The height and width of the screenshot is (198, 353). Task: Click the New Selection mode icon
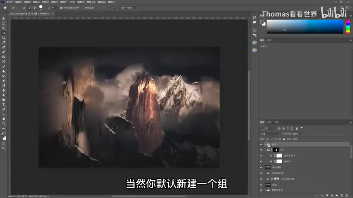24,7
